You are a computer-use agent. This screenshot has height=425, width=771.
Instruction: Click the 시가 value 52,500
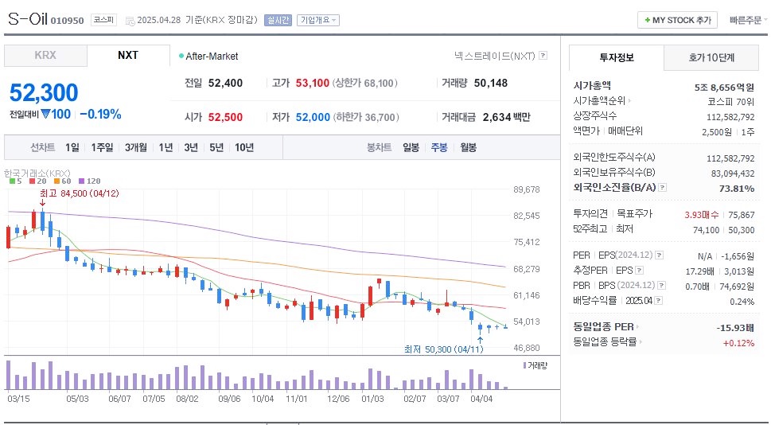coord(225,117)
